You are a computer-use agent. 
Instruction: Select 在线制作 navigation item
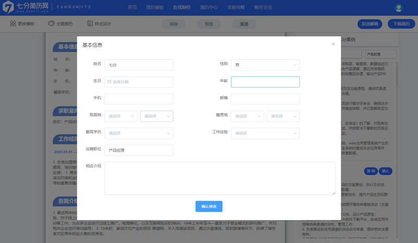[x=182, y=7]
